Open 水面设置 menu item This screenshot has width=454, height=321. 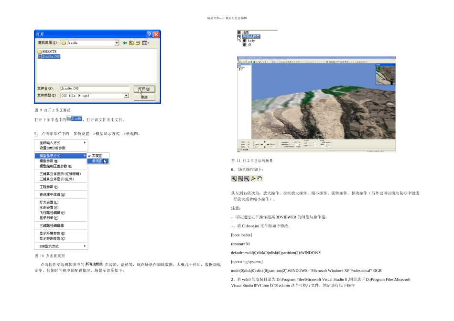(61, 207)
